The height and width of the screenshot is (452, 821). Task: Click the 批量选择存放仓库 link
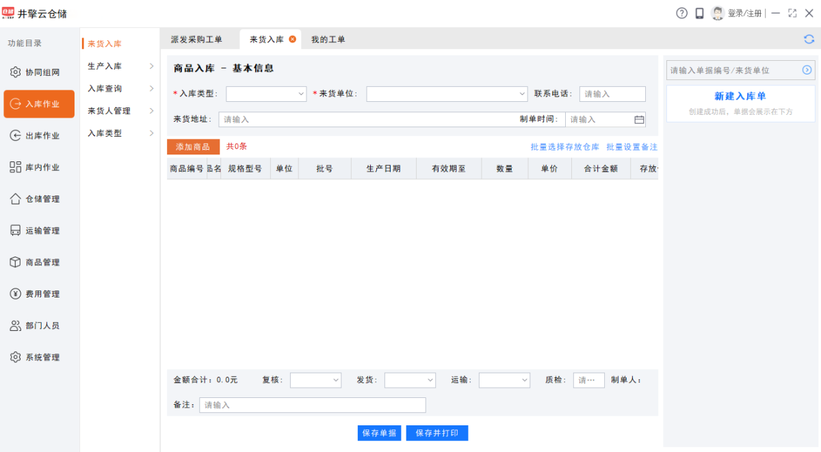pos(564,147)
